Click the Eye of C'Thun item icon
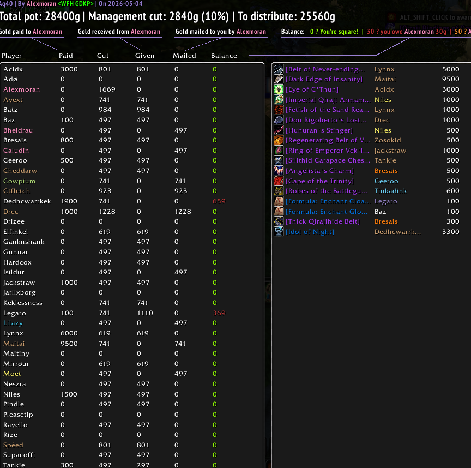The width and height of the screenshot is (471, 468). pos(279,89)
